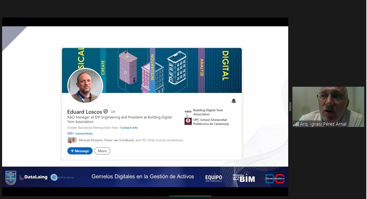Select the Eduard Loscos name heading
The width and height of the screenshot is (367, 199).
(84, 112)
